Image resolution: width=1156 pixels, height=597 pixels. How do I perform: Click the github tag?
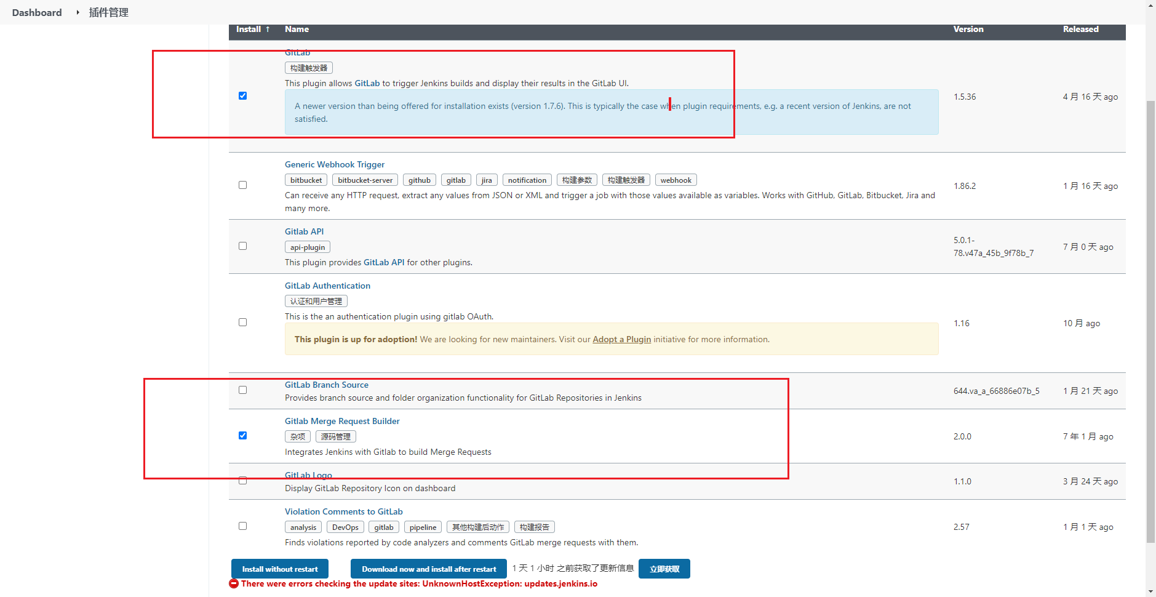(x=420, y=180)
